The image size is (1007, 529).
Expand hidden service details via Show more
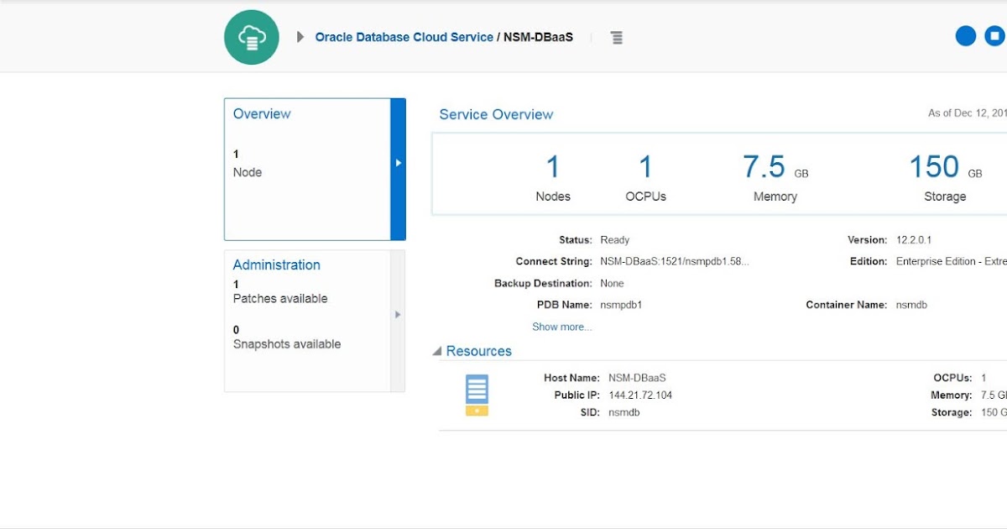tap(561, 327)
